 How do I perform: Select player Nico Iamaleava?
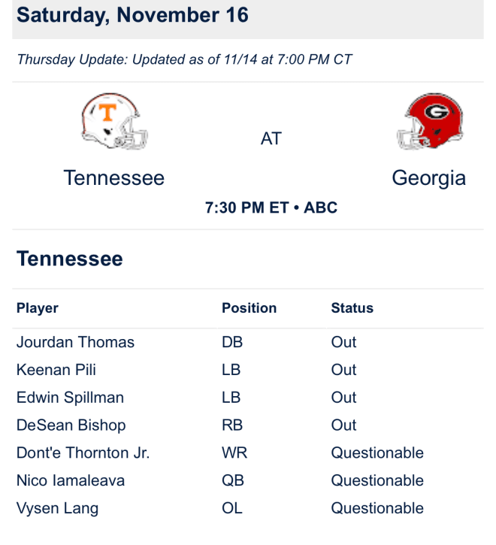[x=71, y=480]
